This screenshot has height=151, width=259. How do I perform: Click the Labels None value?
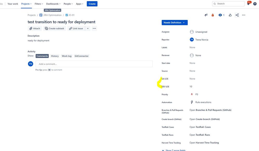192,47
